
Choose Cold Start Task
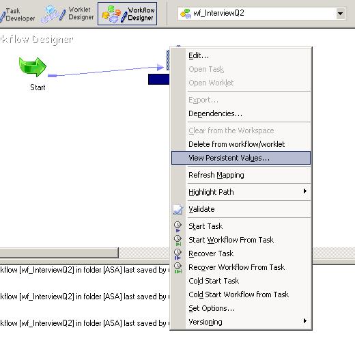pos(241,281)
